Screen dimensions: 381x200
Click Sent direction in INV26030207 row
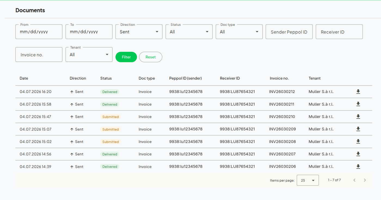(77, 154)
